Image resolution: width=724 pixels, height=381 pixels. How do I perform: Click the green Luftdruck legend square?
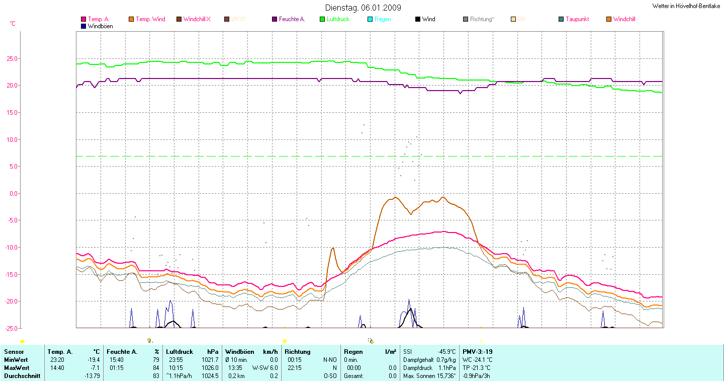pos(322,19)
